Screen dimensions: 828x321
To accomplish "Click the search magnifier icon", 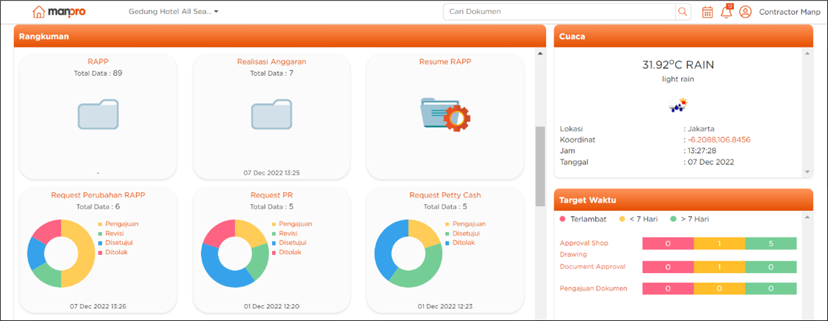I will click(x=682, y=12).
